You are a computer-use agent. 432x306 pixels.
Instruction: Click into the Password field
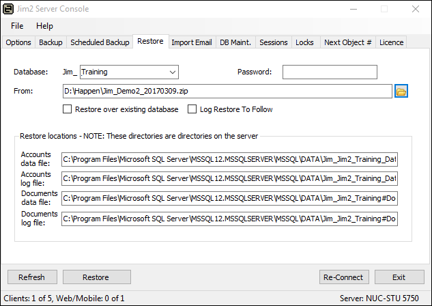point(330,72)
